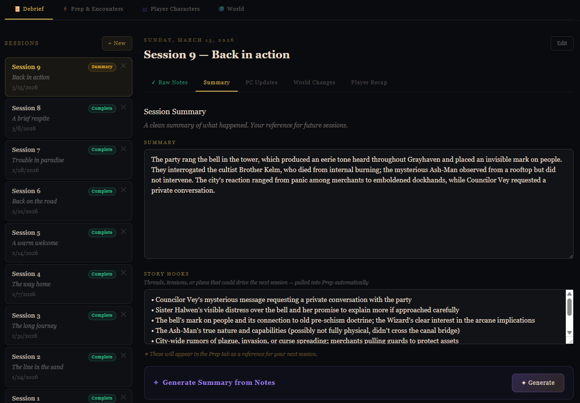Select Session 7 Trouble in paradise
This screenshot has width=580, height=403.
pos(49,159)
